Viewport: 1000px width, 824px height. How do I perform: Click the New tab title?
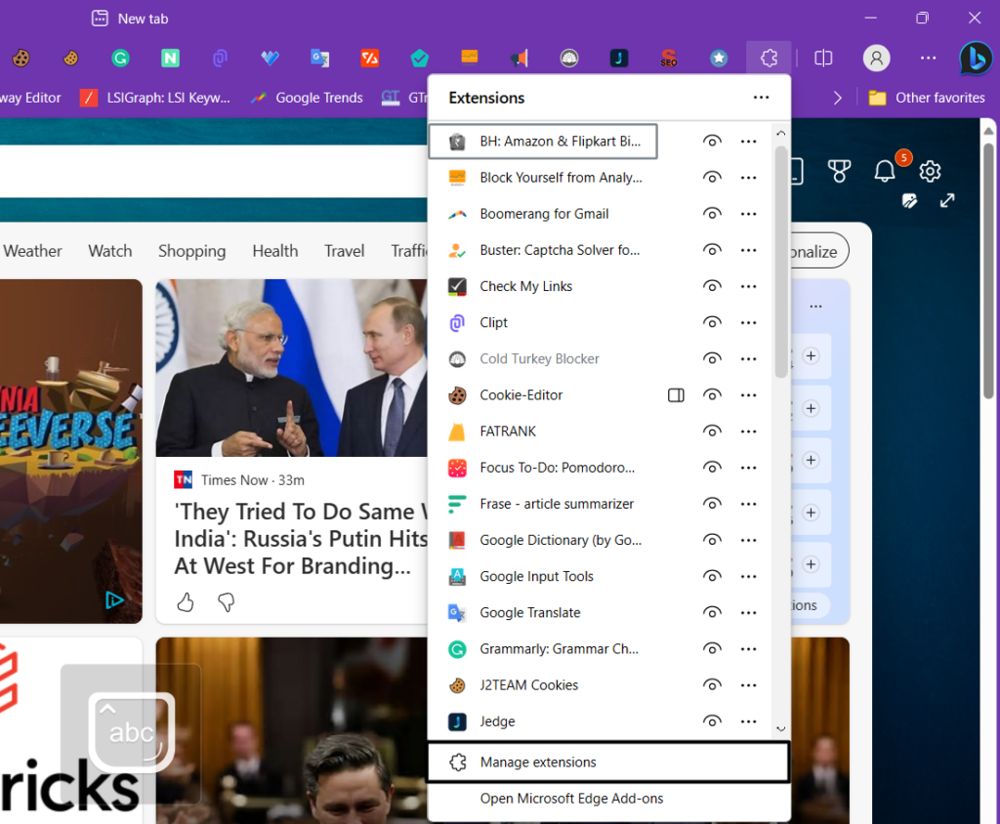pyautogui.click(x=143, y=19)
